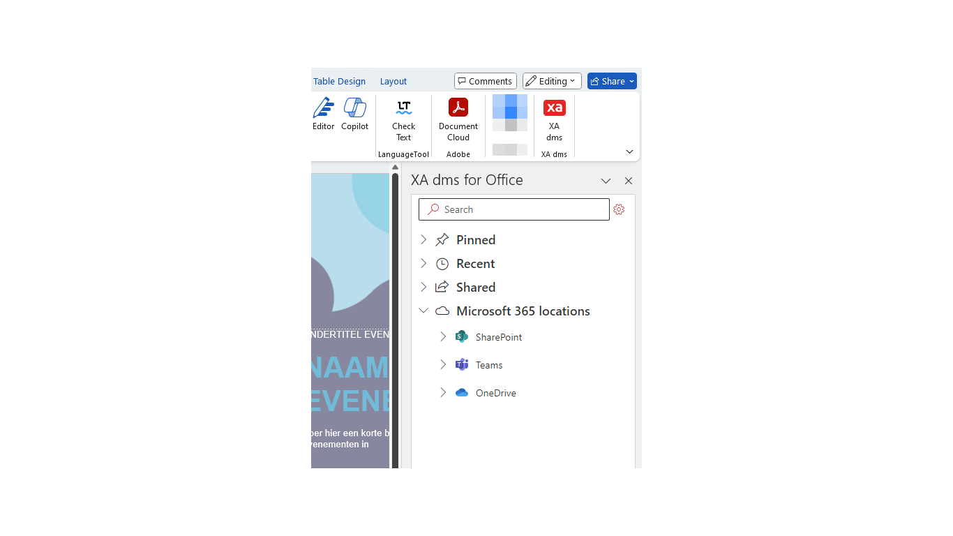Viewport: 953px width, 536px height.
Task: Click into the XA dms Search field
Action: click(x=513, y=209)
